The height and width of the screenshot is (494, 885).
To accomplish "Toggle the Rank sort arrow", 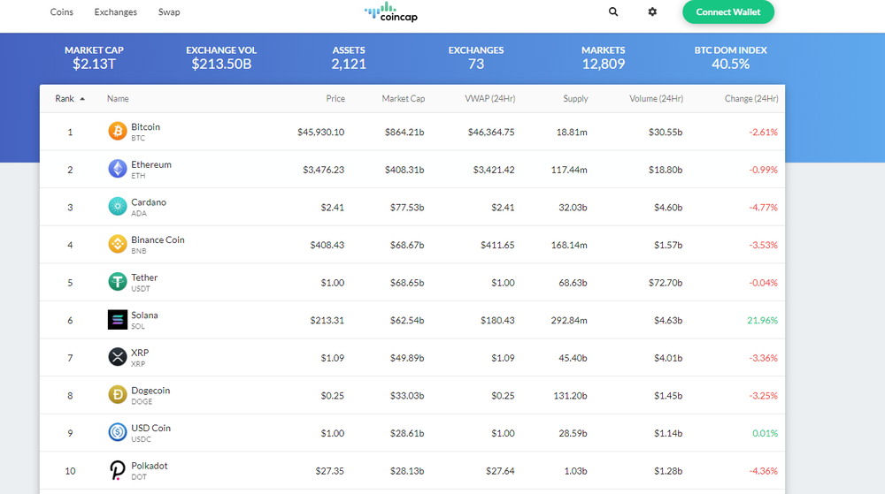I will click(82, 99).
